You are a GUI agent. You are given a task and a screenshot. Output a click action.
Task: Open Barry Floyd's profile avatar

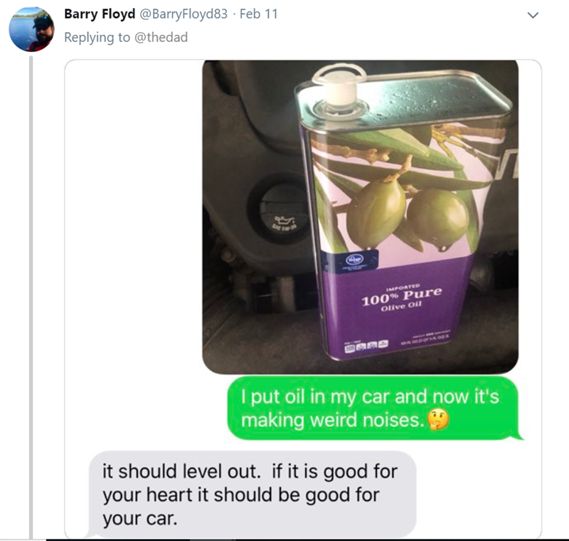point(31,30)
